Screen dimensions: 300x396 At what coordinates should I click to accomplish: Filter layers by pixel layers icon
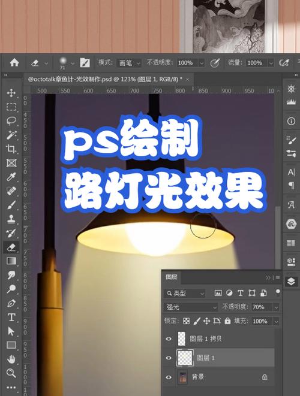click(218, 293)
